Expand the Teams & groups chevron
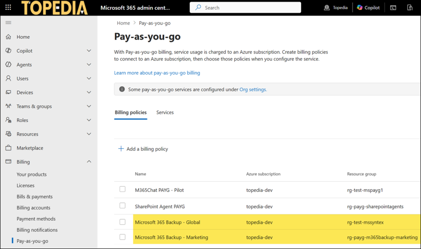421x249 pixels. [89, 106]
